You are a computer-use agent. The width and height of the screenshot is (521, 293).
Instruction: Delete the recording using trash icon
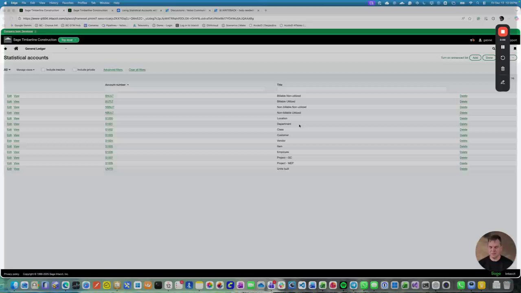[x=503, y=69]
